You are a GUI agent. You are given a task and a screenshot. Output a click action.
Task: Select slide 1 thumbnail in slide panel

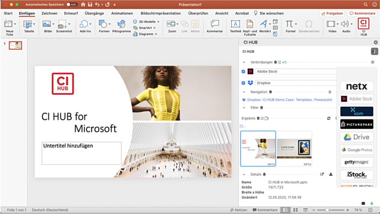pyautogui.click(x=15, y=45)
